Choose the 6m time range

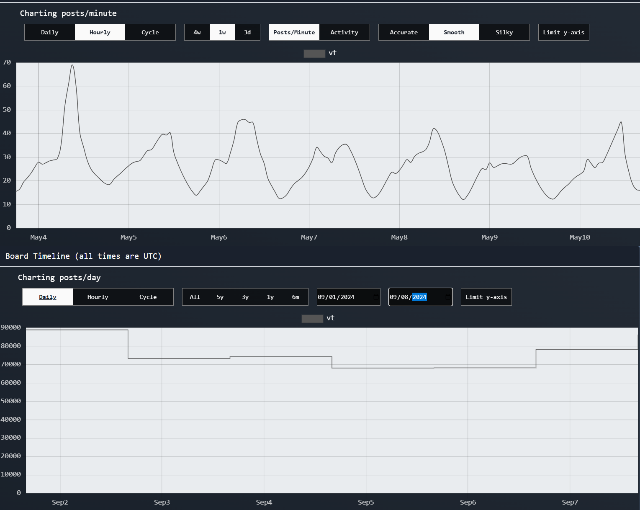click(296, 297)
